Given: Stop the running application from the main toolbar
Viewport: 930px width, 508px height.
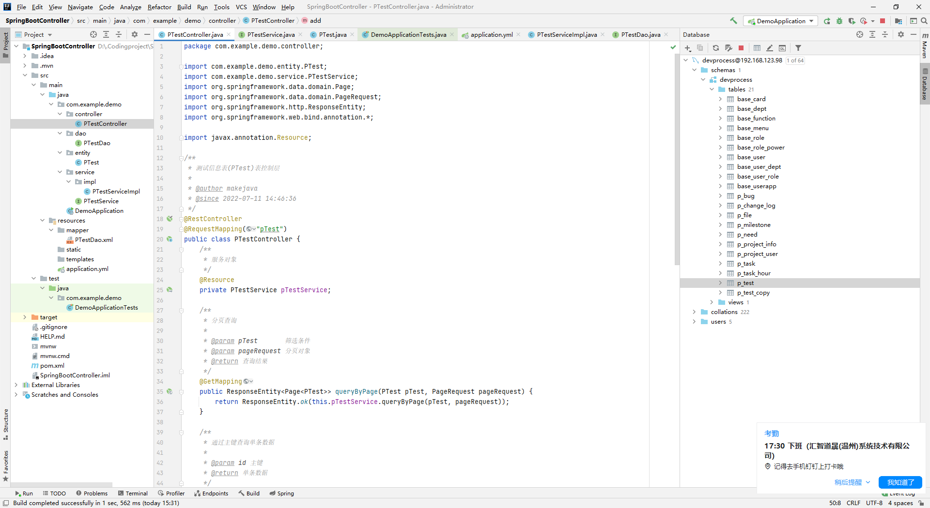Looking at the screenshot, I should [x=883, y=21].
